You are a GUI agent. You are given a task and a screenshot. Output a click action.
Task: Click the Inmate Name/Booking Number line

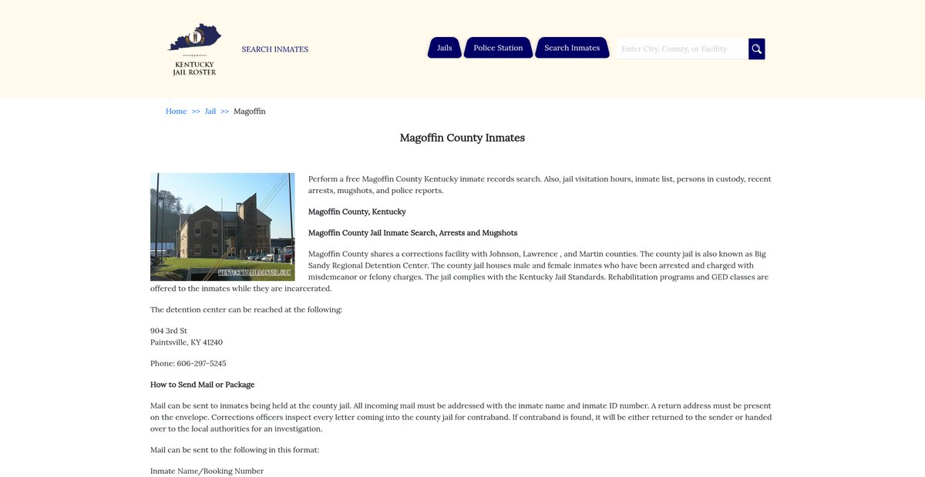[x=207, y=471]
